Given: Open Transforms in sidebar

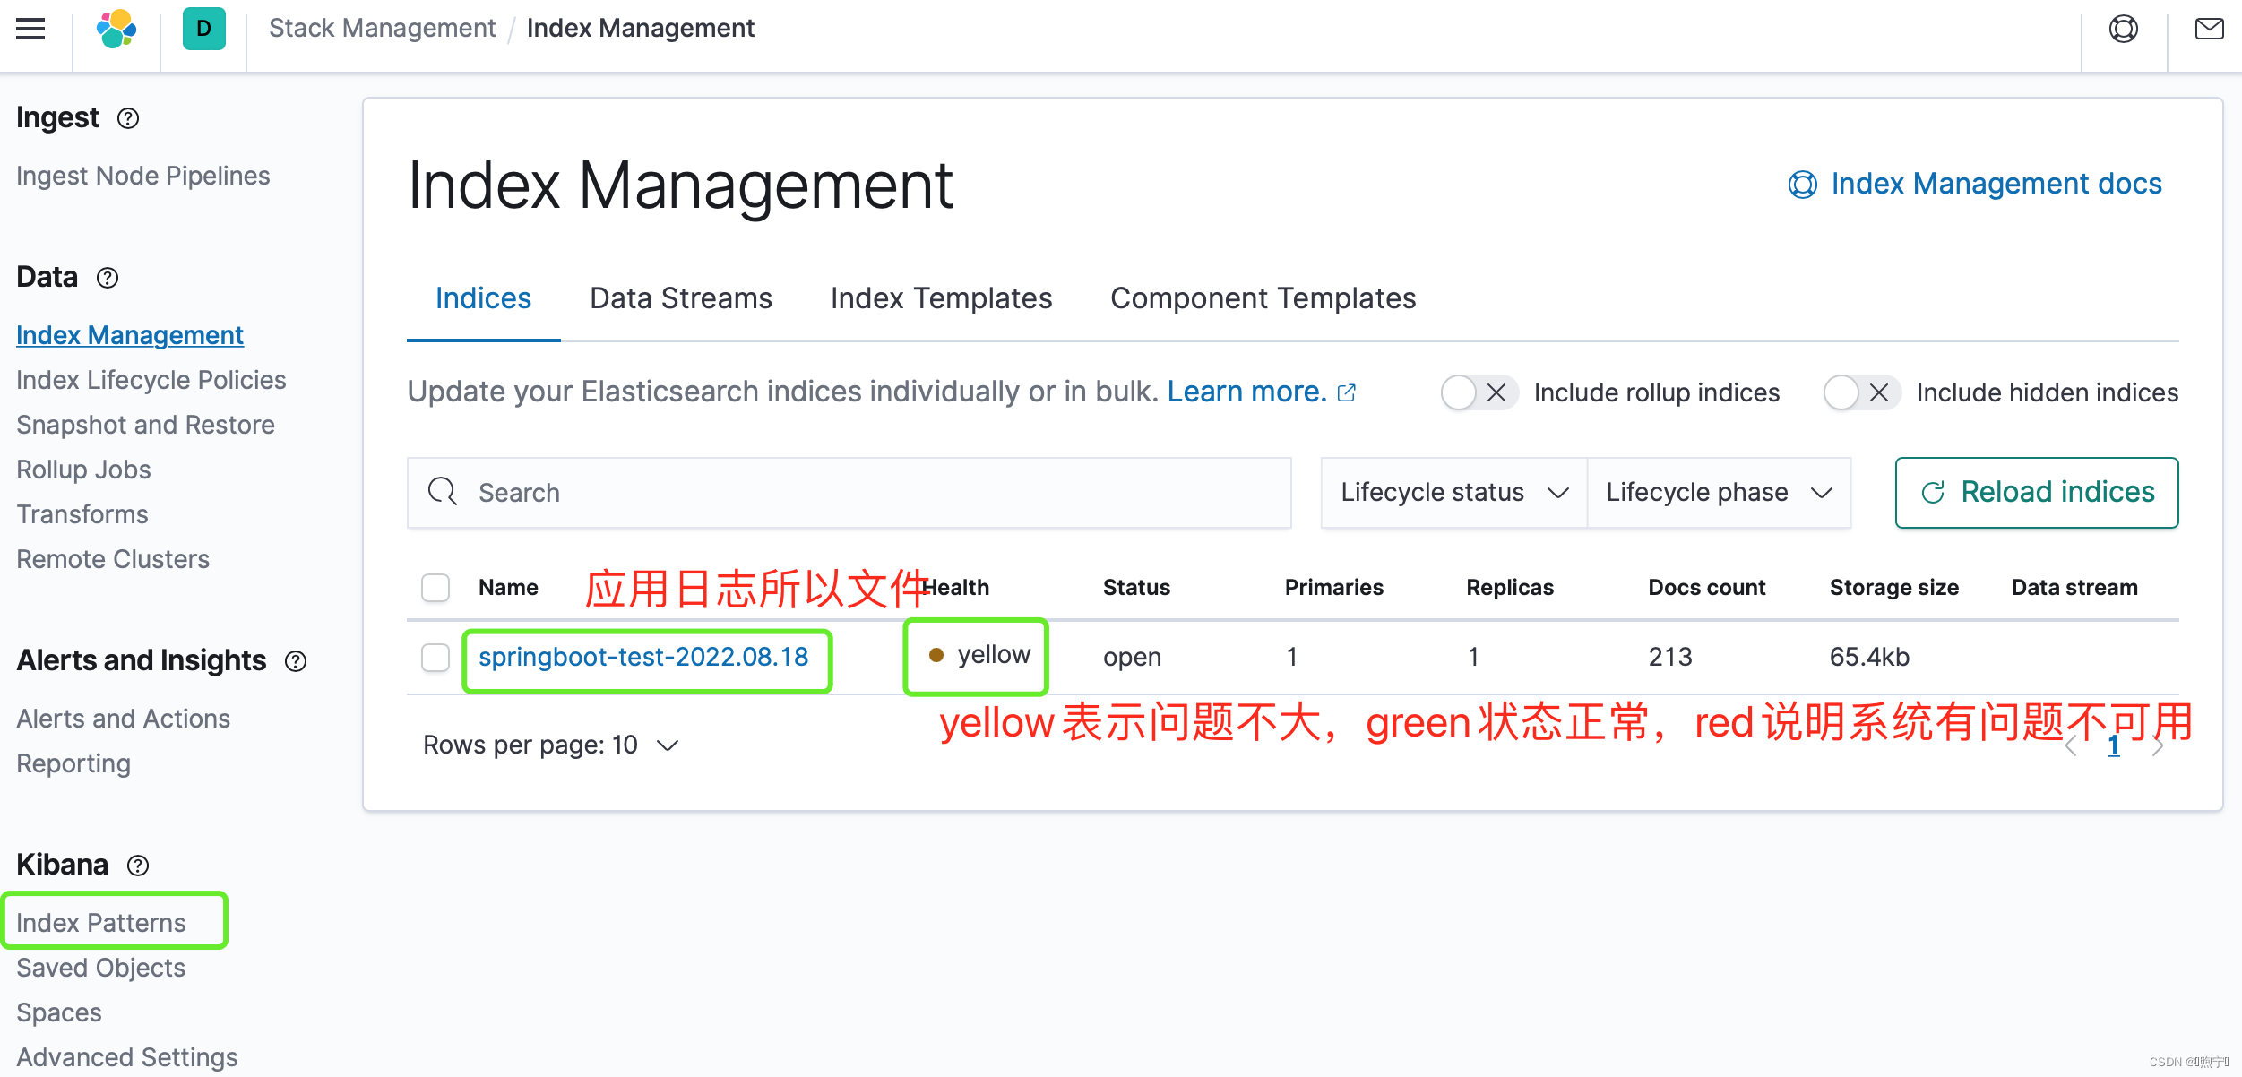Looking at the screenshot, I should pyautogui.click(x=82, y=514).
